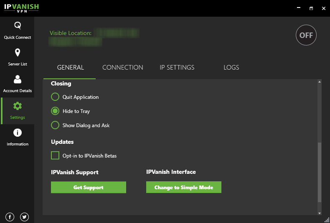Toggle the VPN OFF power button
Viewport: 330px width, 223px height.
(306, 35)
